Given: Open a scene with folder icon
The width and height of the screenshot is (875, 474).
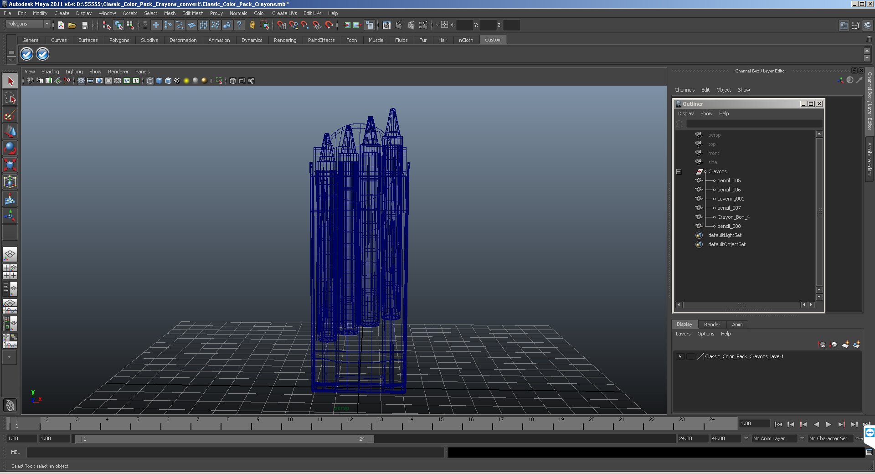Looking at the screenshot, I should (72, 25).
